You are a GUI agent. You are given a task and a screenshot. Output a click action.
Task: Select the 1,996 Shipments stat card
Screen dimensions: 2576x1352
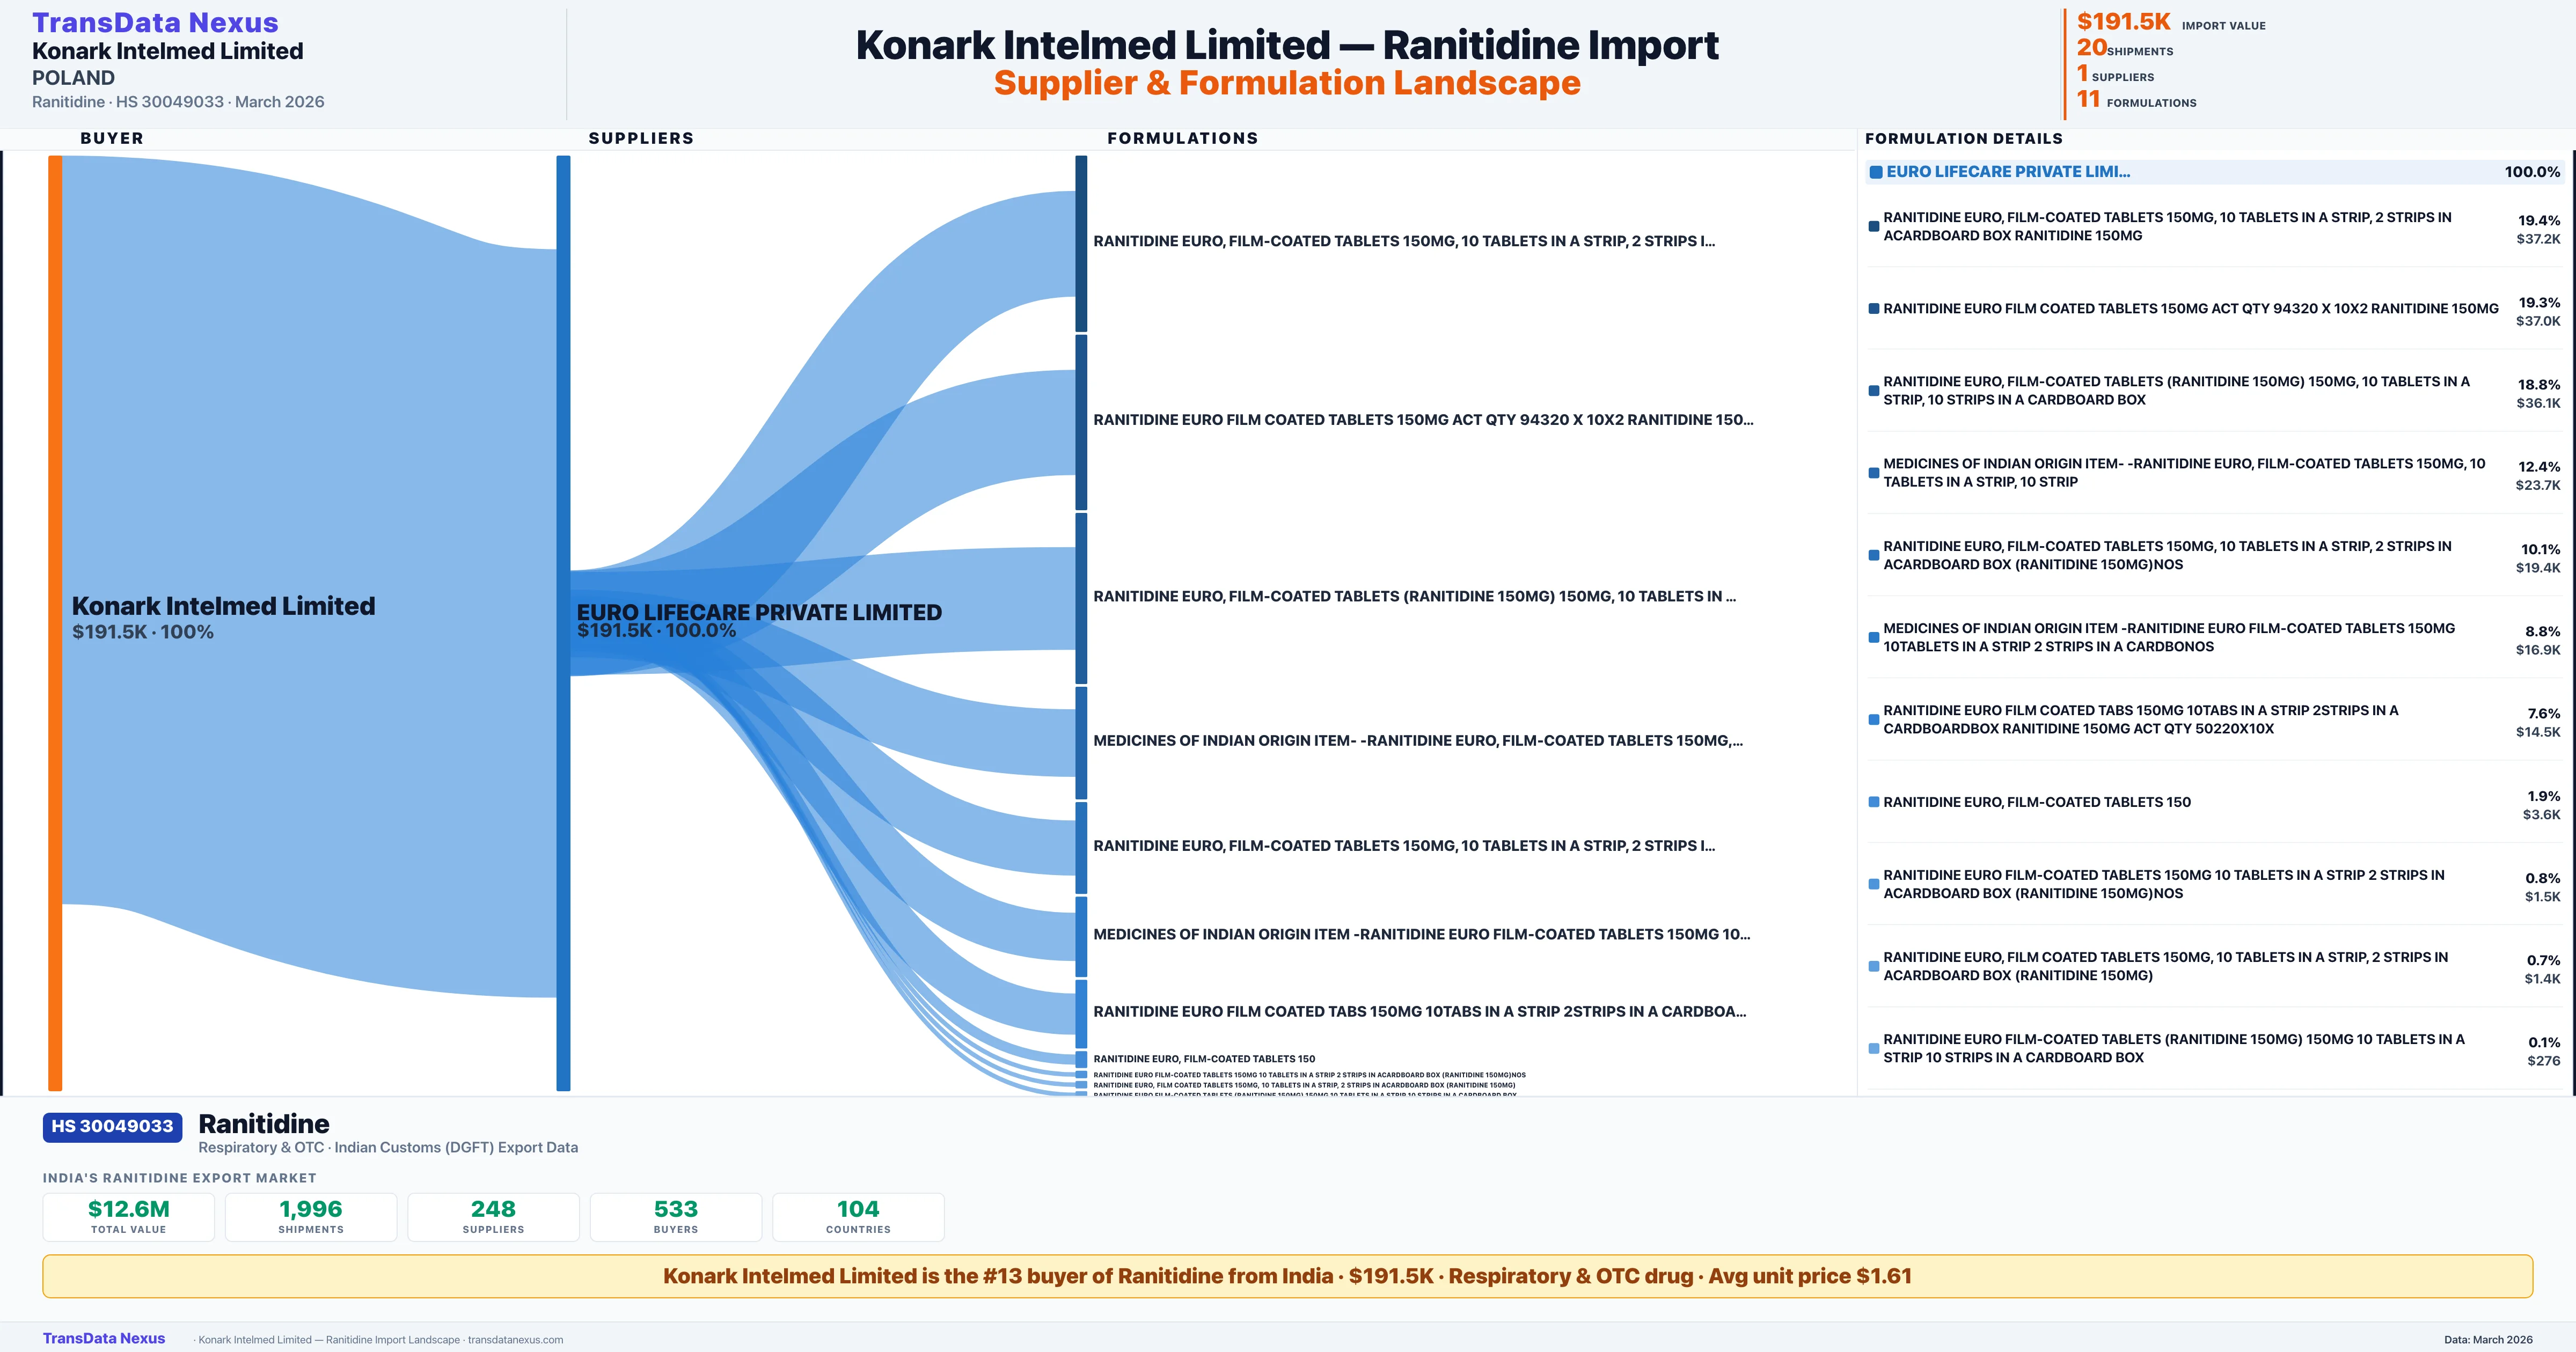[310, 1217]
